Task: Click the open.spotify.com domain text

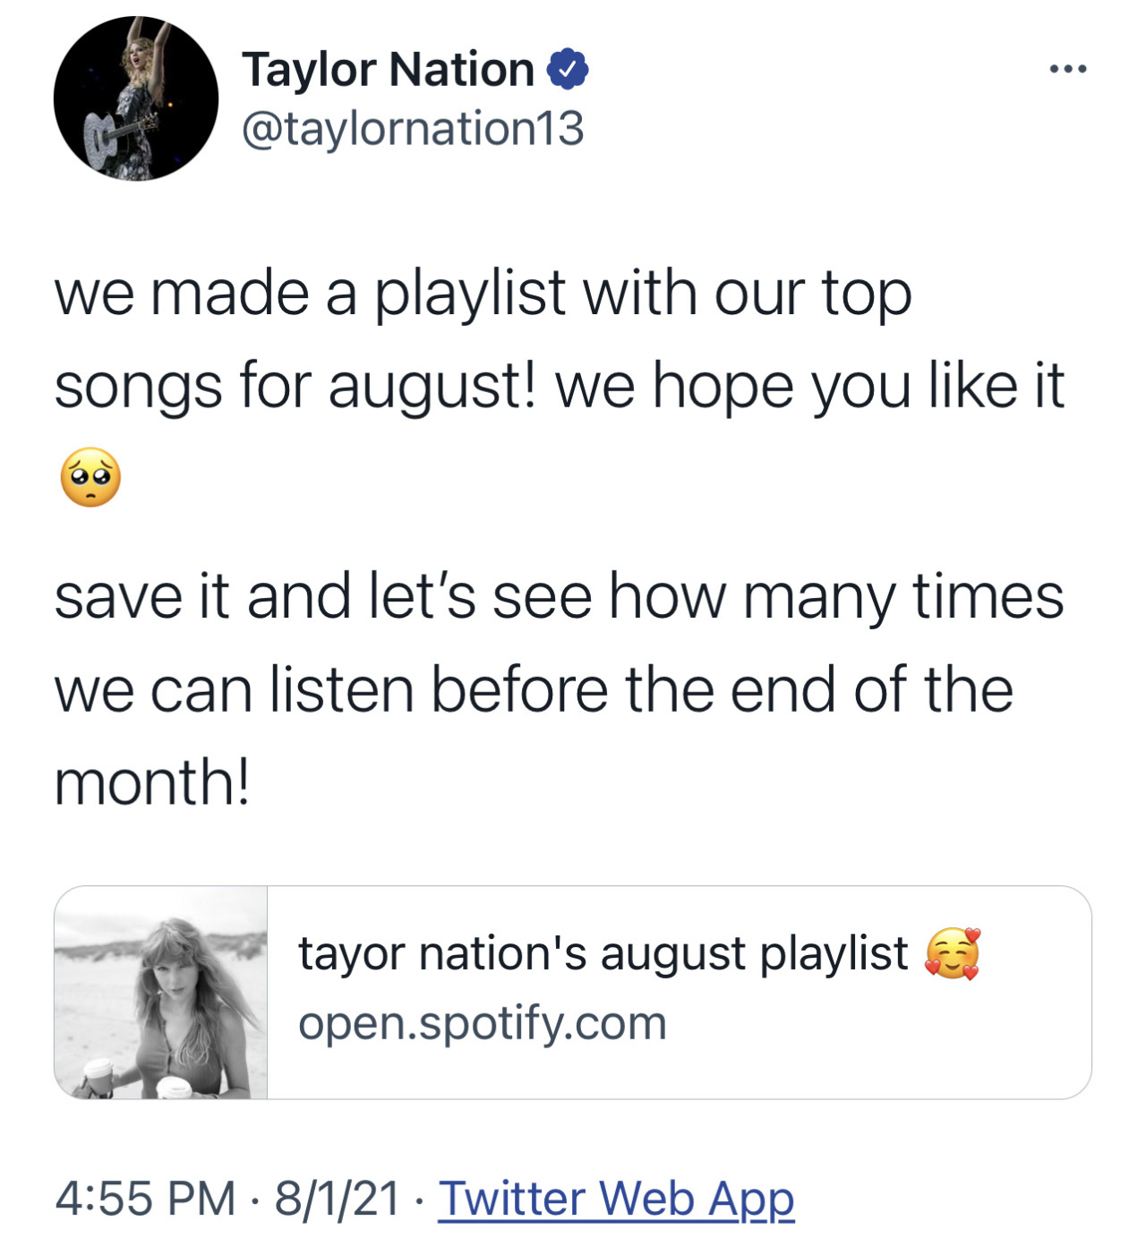Action: [x=483, y=1023]
